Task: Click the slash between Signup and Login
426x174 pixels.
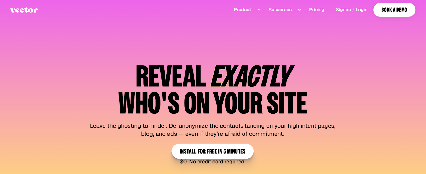Action: [353, 10]
